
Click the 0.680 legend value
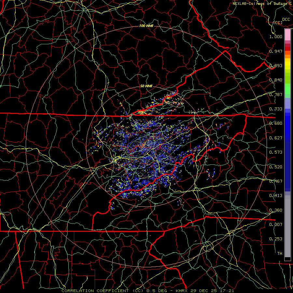(276, 123)
